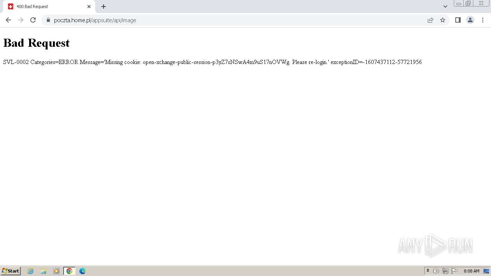Open File Explorer from taskbar

(43, 271)
